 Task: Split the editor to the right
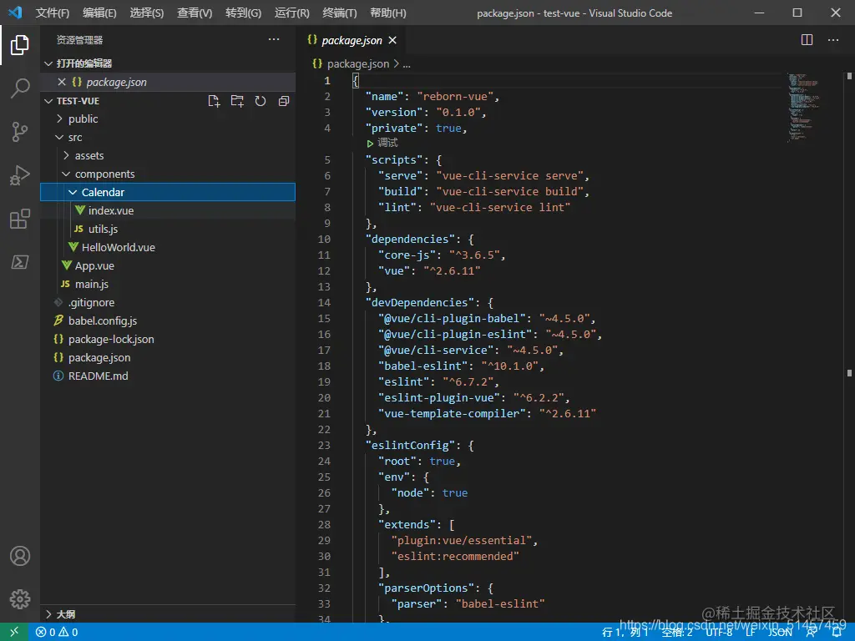tap(807, 40)
